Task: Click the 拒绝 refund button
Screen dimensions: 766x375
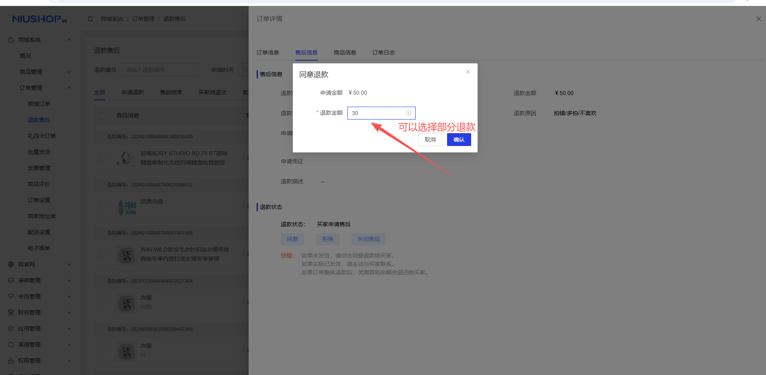Action: 327,239
